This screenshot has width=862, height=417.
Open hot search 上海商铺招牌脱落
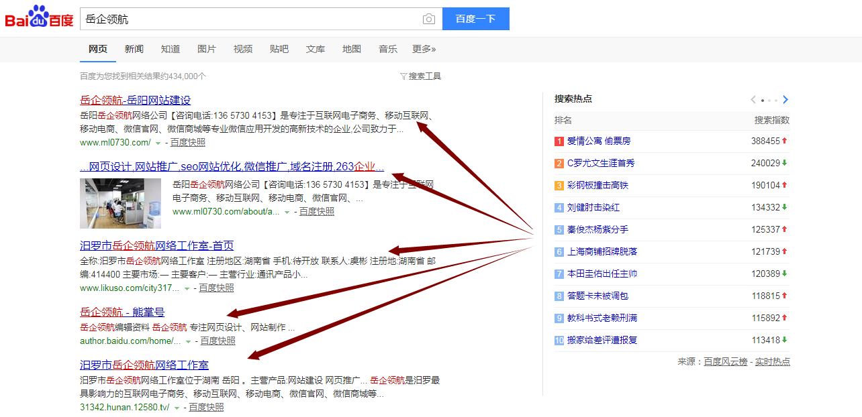pos(602,252)
